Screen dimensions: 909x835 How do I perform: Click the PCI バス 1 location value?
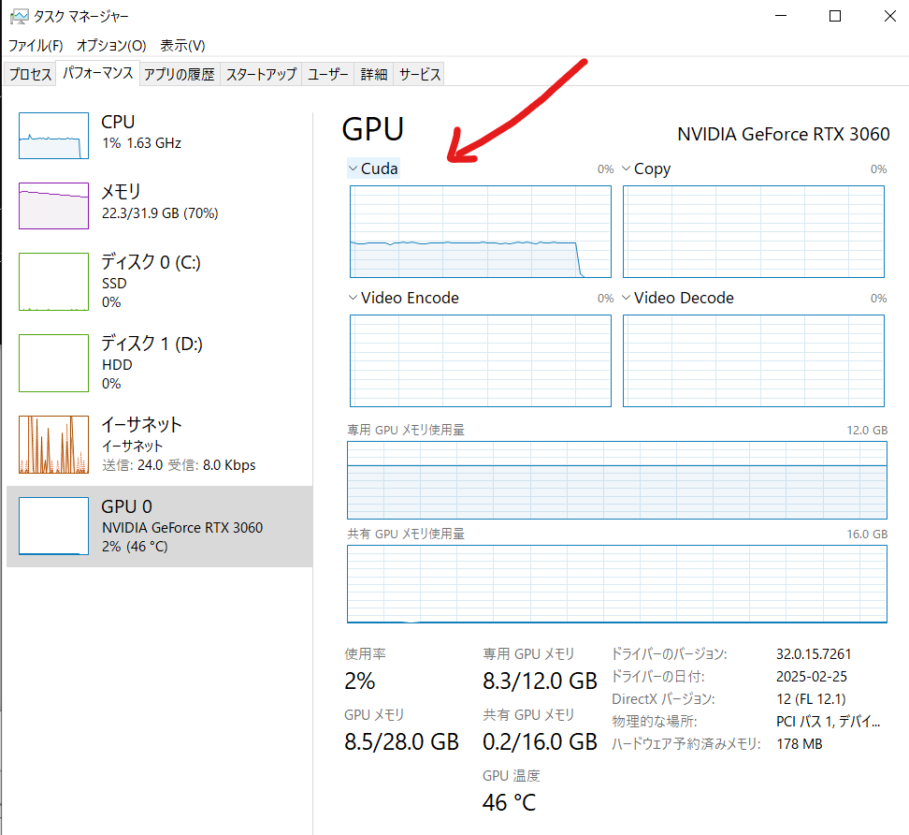click(x=828, y=722)
